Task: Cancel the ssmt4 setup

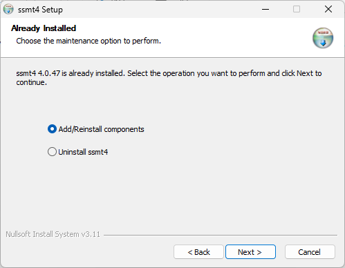Action: [310, 252]
